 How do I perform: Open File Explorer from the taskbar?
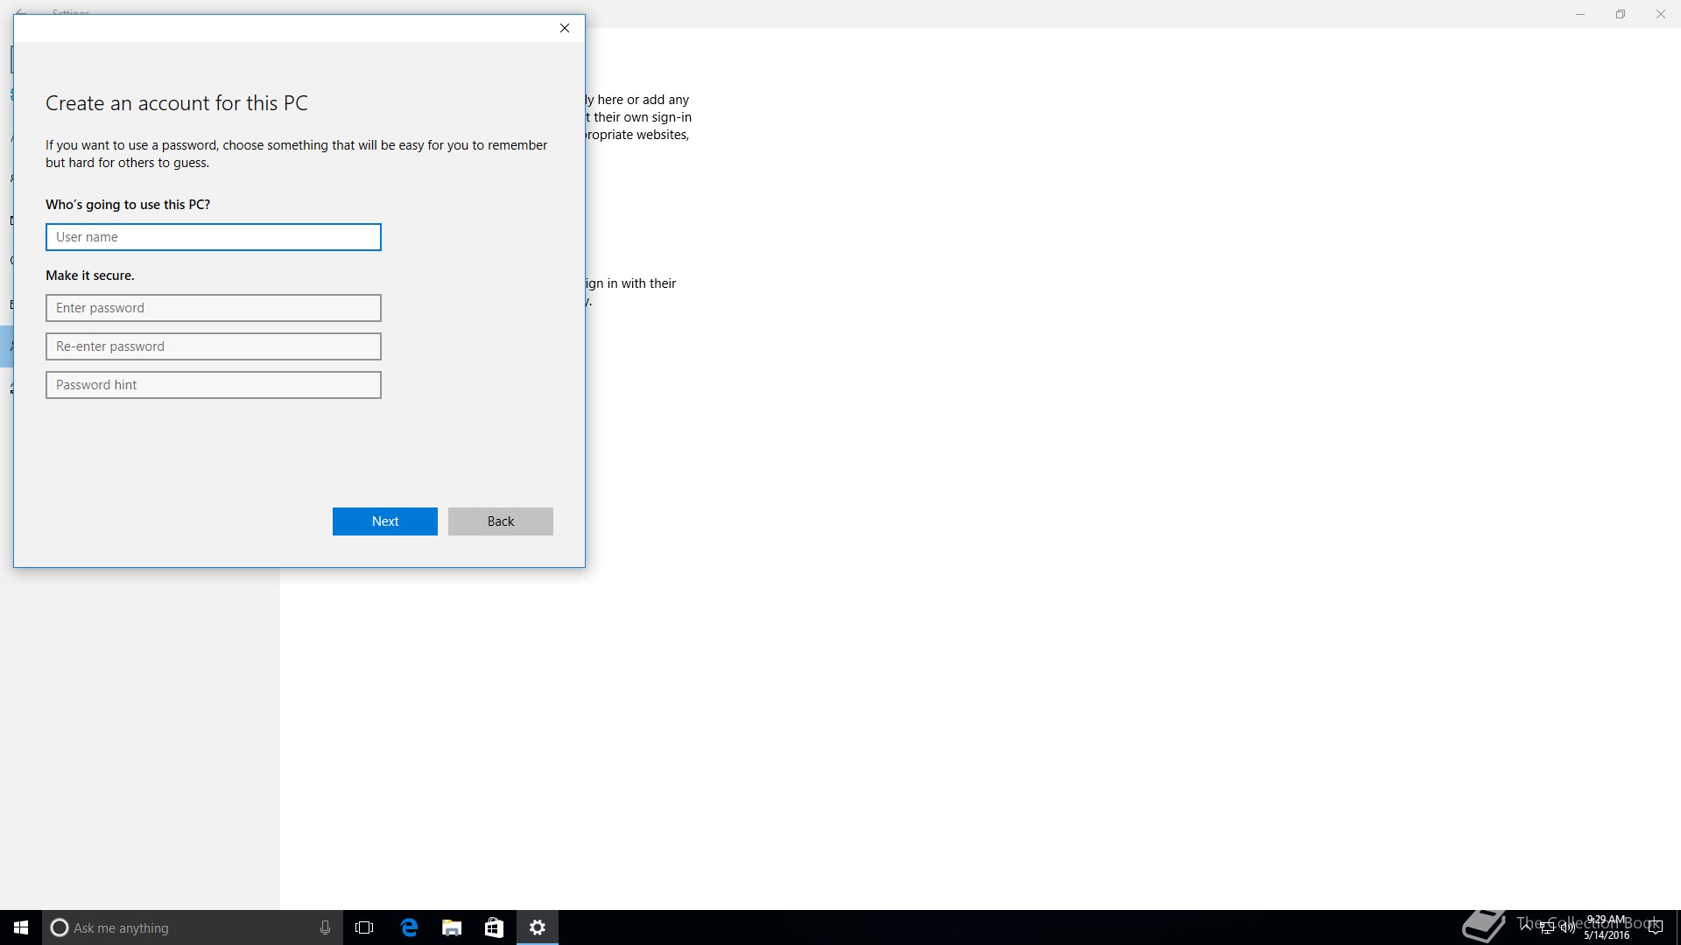click(452, 927)
